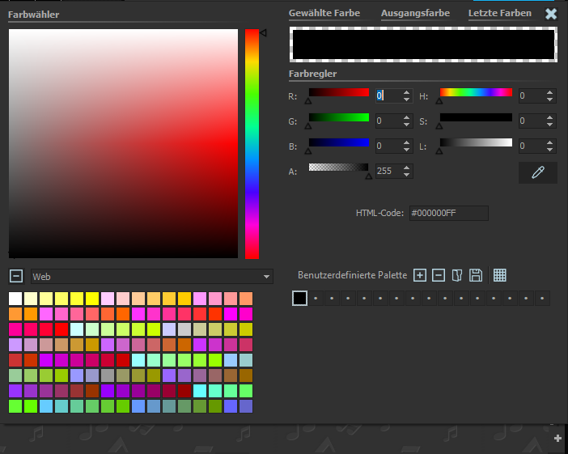Activate the eyedropper color picker tool
Viewport: 568px width, 454px height.
click(538, 172)
